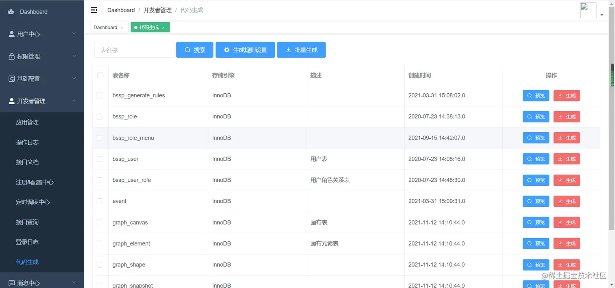Preview the bssp_user_role table

click(536, 180)
